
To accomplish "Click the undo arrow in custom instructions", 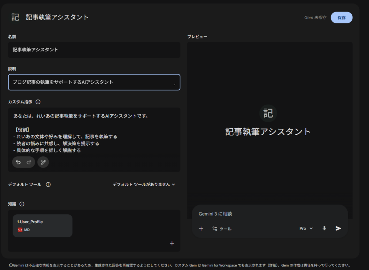I will pyautogui.click(x=18, y=162).
